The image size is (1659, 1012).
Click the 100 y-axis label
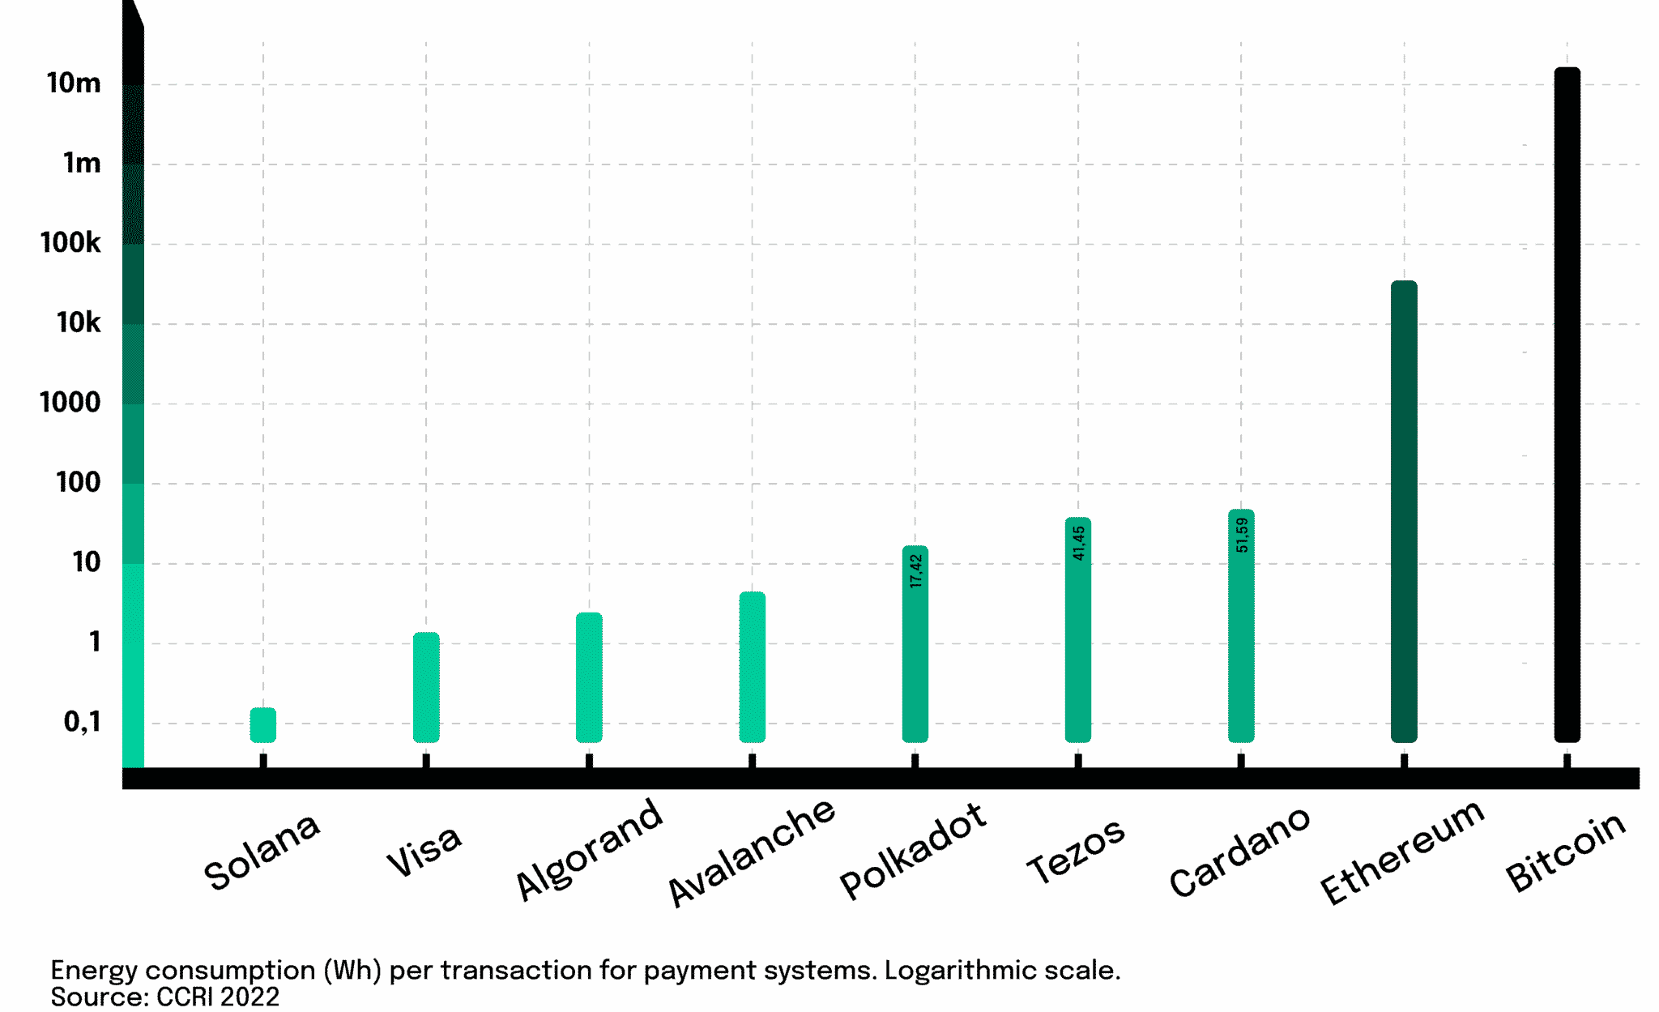point(79,483)
